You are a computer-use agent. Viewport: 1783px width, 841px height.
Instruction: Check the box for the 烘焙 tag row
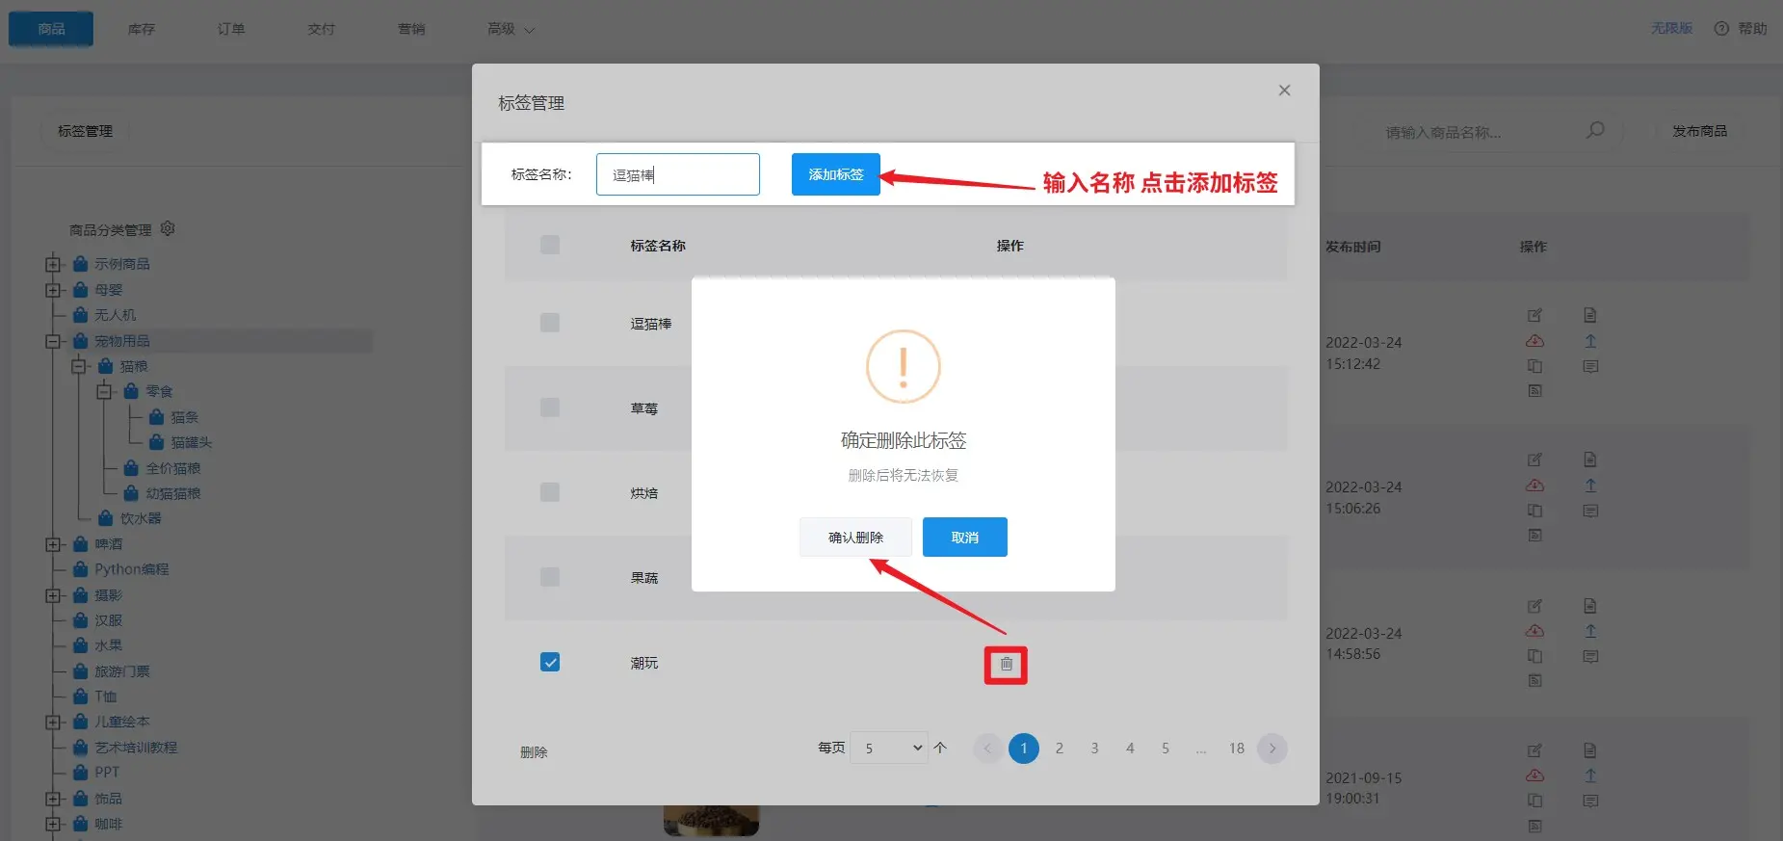tap(550, 492)
